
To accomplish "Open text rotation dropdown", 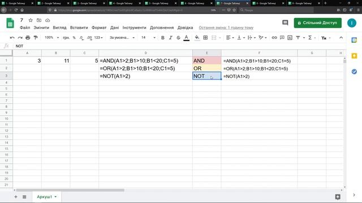I will tap(262, 38).
